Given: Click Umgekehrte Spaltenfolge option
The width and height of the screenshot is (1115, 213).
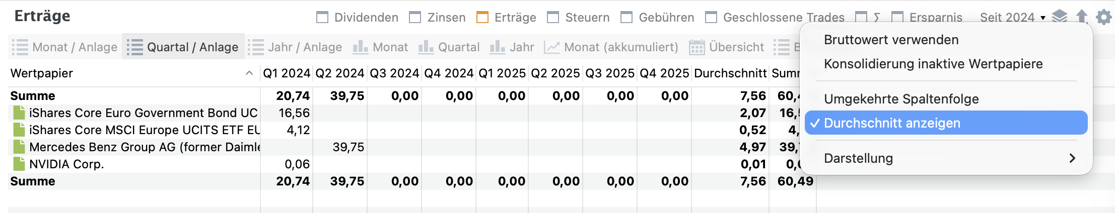Looking at the screenshot, I should (x=901, y=99).
